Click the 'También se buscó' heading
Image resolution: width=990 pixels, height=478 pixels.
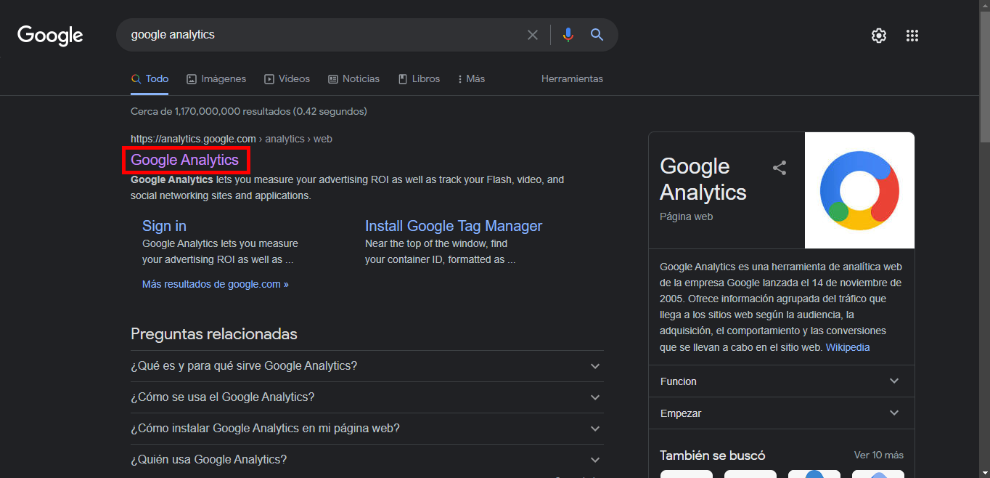pos(712,455)
